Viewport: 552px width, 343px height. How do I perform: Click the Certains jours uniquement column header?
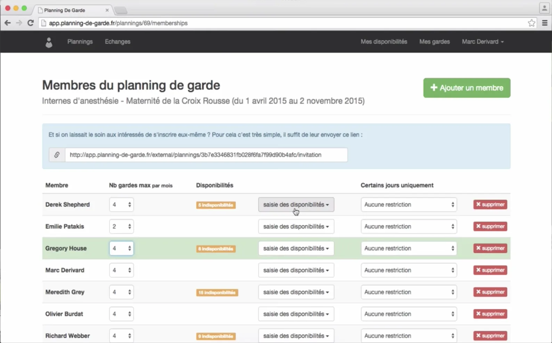click(x=397, y=185)
